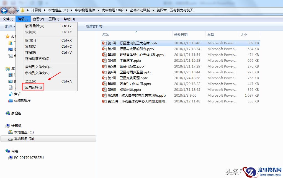The height and width of the screenshot is (178, 283).
Task: Click the PowerPoint icon of 第1讲 file
Action: (x=104, y=43)
